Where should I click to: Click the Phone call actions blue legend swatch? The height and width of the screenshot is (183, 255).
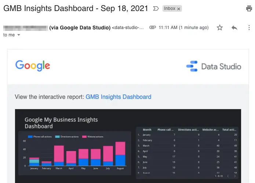pos(30,137)
